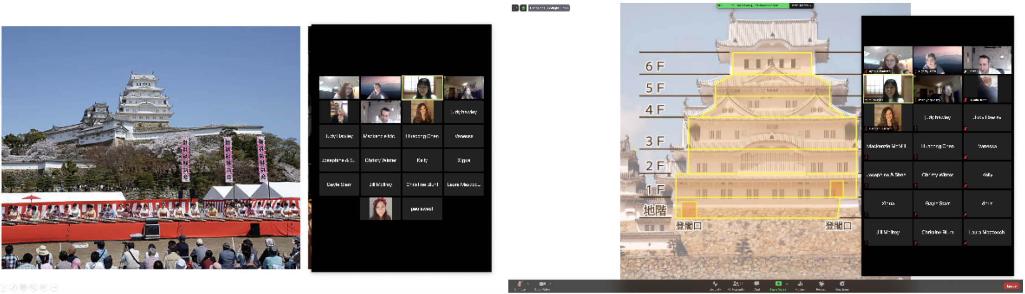The image size is (1025, 294).
Task: Click the meeting info button top left
Action: [x=515, y=8]
